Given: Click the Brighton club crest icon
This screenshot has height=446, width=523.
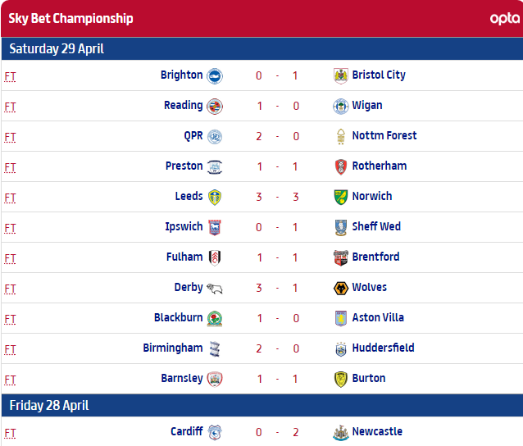Looking at the screenshot, I should coord(215,75).
